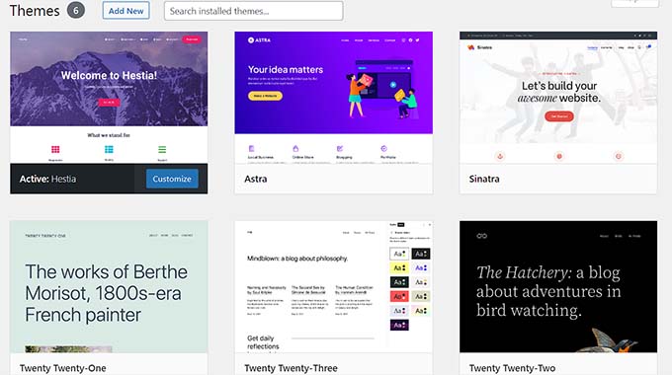Customize the active Hestia theme
The width and height of the screenshot is (672, 375).
tap(172, 179)
